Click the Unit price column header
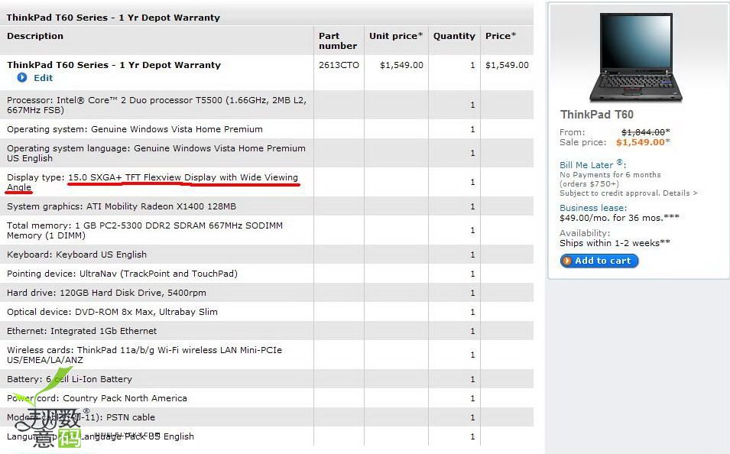730x454 pixels. 396,36
